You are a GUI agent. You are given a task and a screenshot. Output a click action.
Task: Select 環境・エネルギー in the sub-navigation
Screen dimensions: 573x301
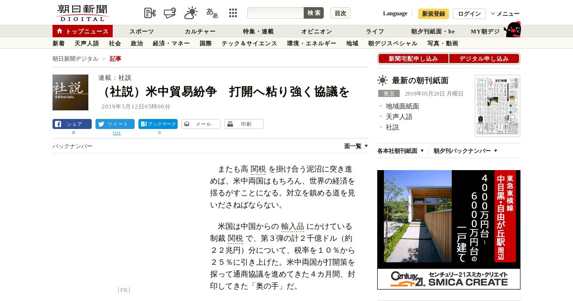312,43
